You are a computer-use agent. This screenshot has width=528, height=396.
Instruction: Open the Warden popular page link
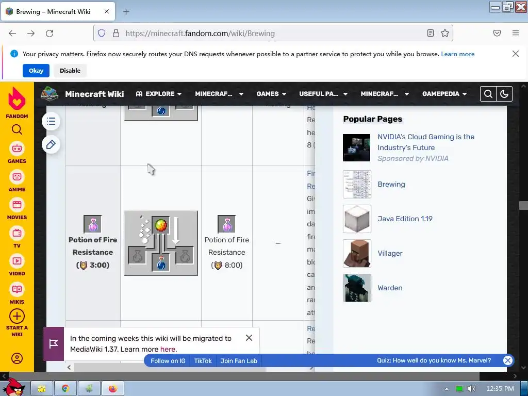click(390, 288)
